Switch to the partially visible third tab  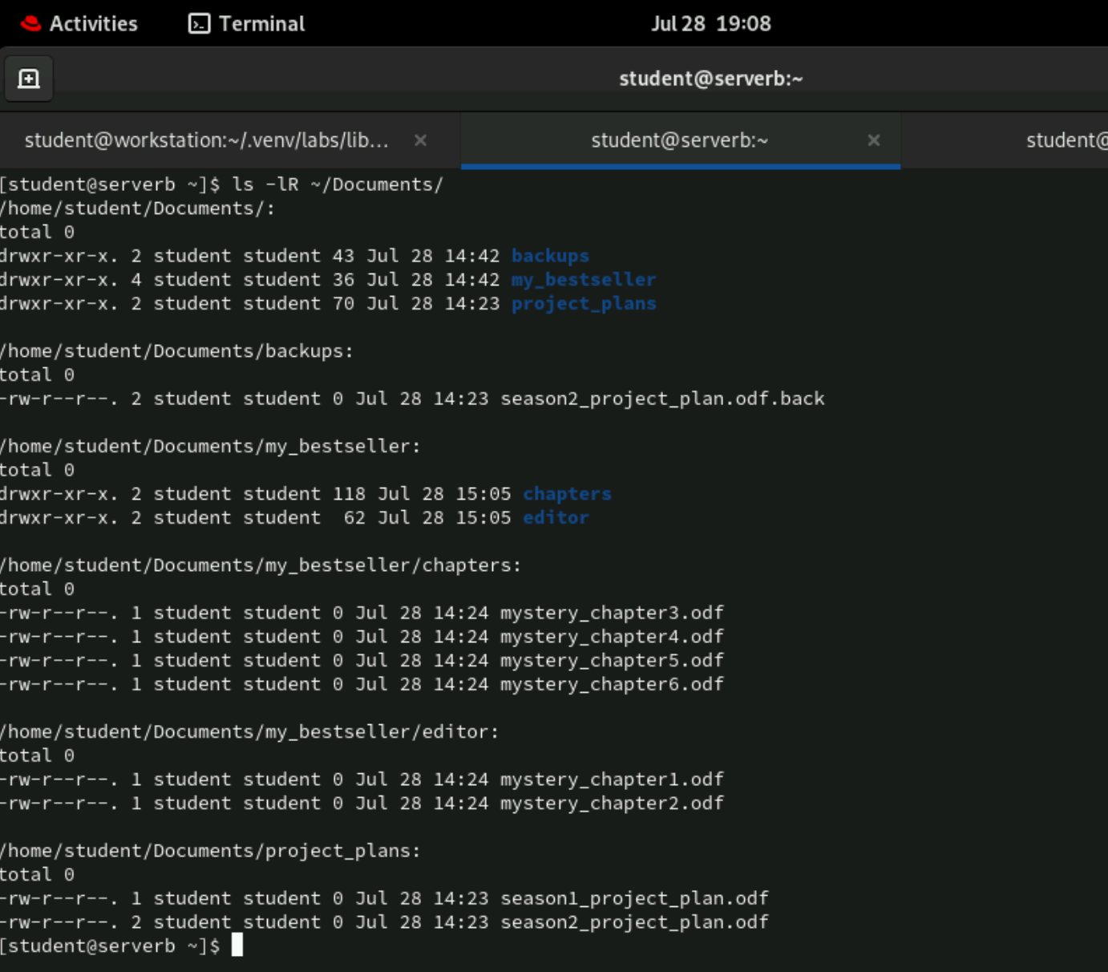[x=1066, y=140]
